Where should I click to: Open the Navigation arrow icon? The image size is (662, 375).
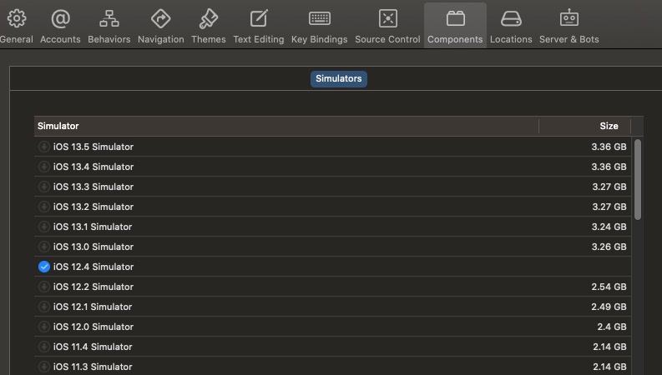point(161,18)
